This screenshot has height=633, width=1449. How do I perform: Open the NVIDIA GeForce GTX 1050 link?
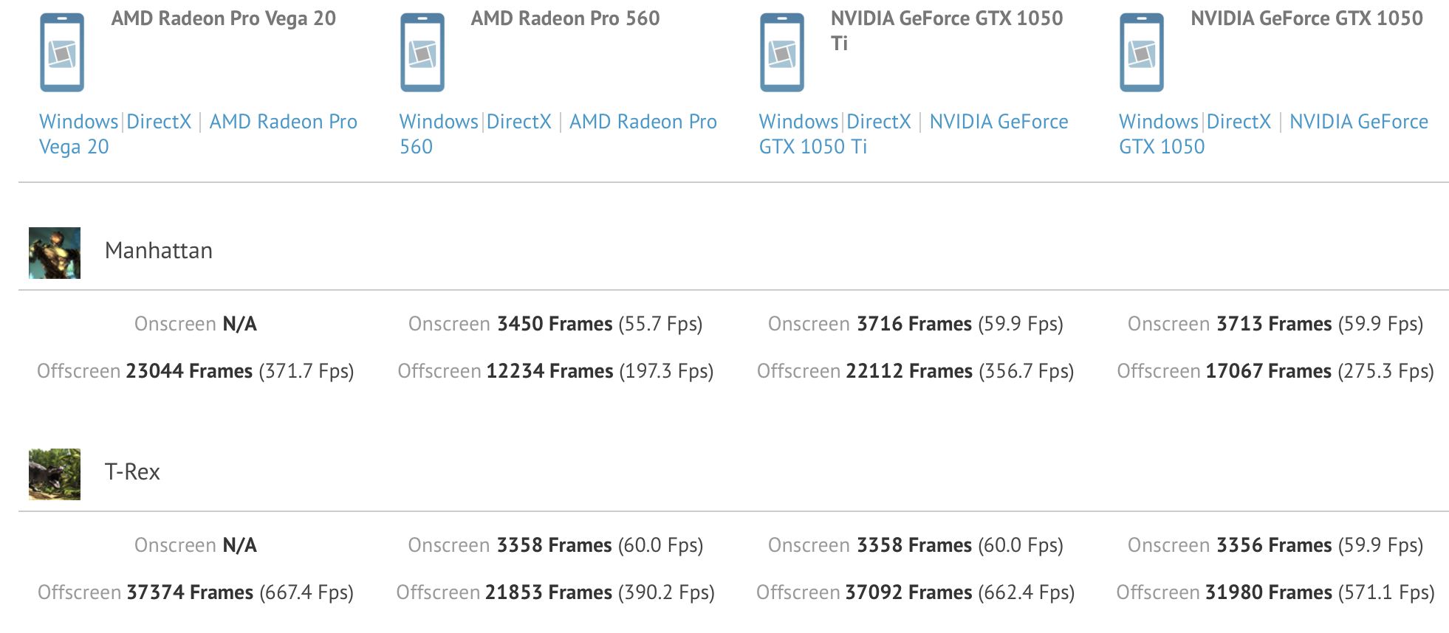[x=1358, y=122]
